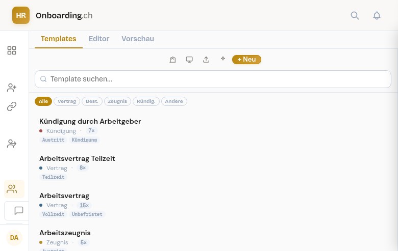Switch to the Vorschau tab
398x251 pixels.
[138, 39]
